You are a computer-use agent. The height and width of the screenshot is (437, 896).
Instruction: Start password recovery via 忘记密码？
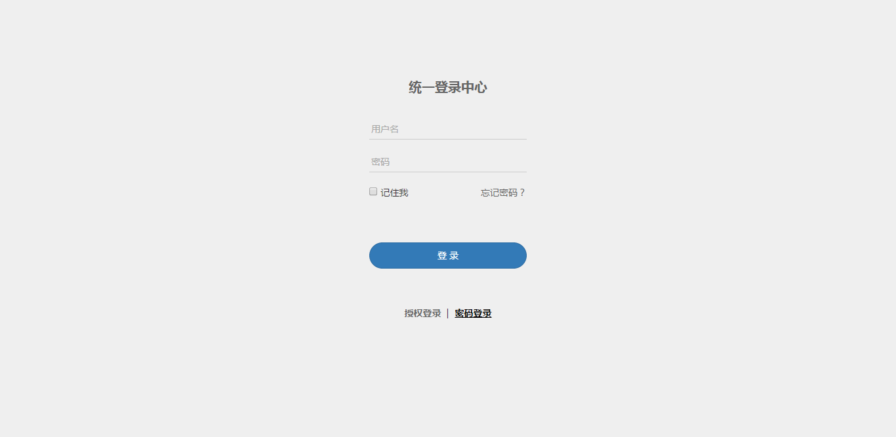(x=503, y=193)
